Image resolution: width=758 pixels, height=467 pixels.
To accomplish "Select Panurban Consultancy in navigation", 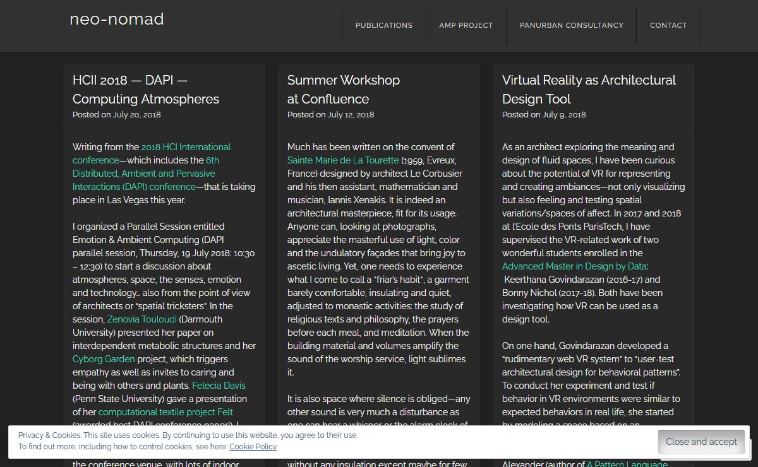I will pyautogui.click(x=571, y=25).
